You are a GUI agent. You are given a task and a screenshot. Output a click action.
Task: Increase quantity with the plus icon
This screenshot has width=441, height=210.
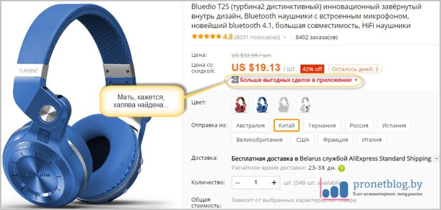click(x=274, y=183)
